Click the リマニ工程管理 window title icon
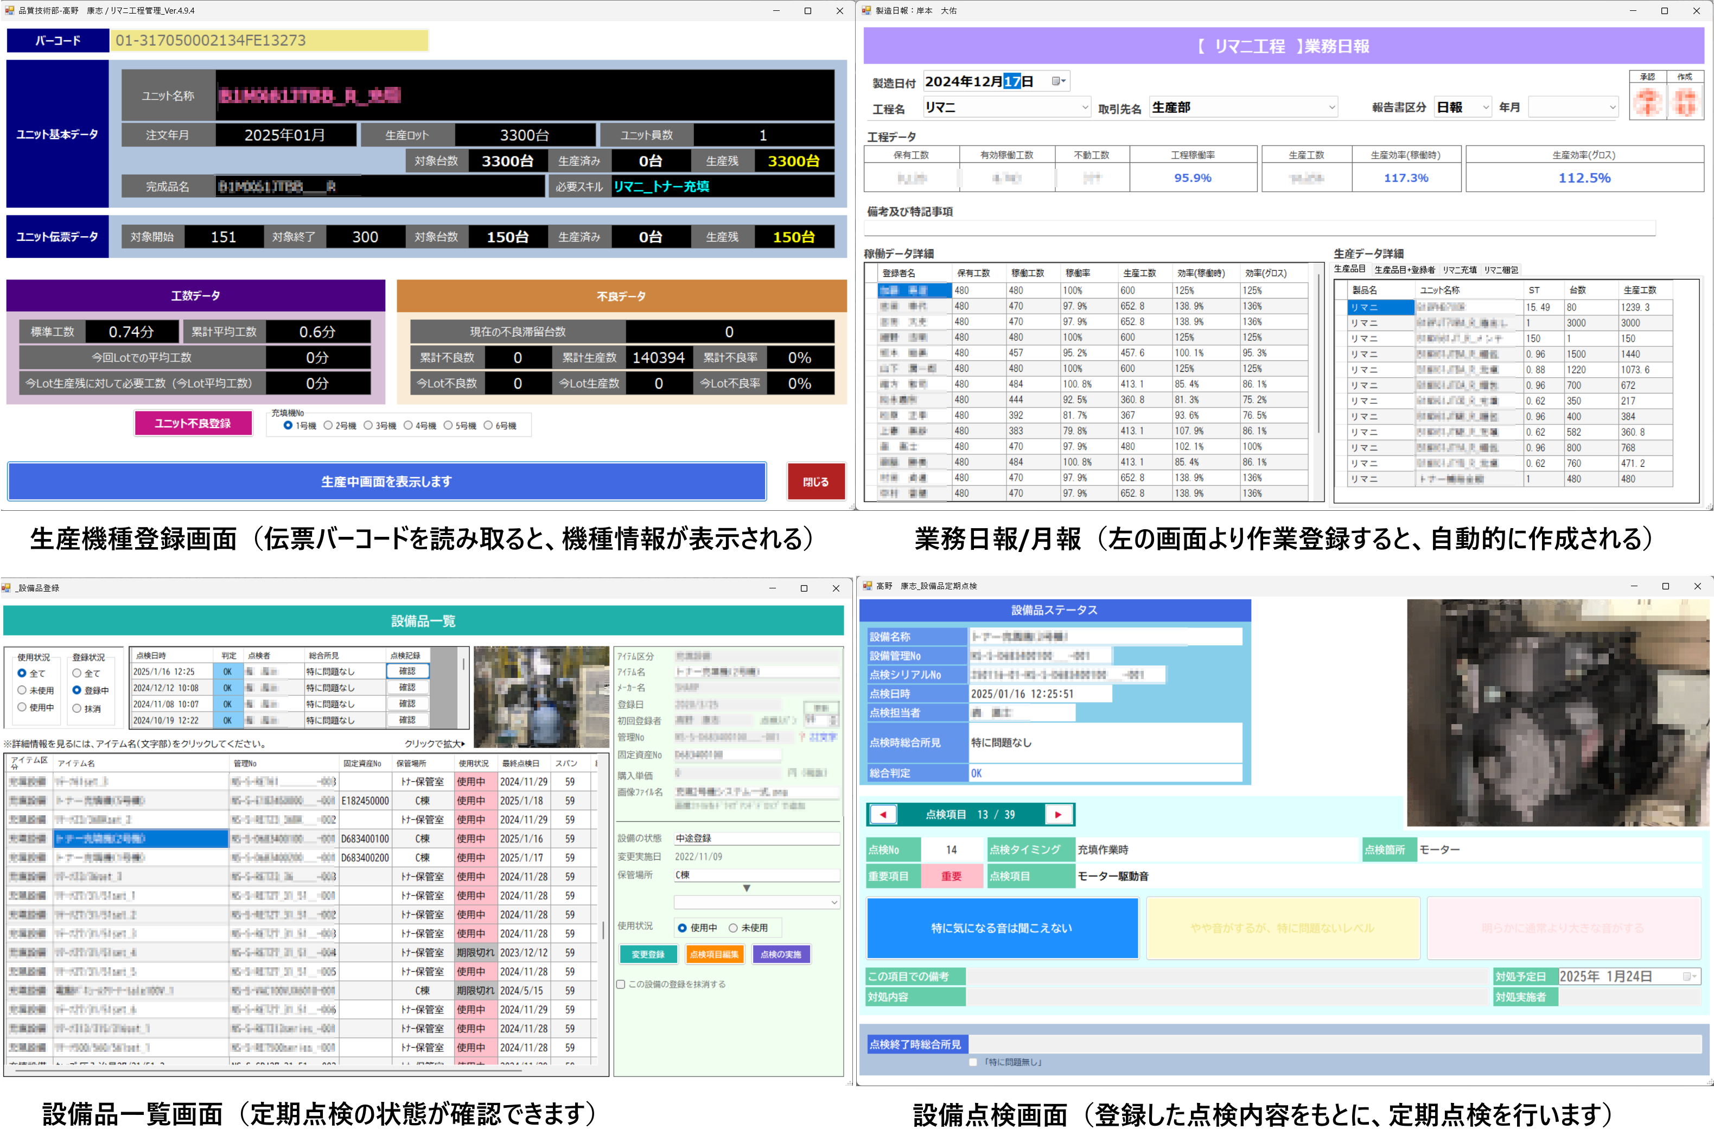The image size is (1714, 1148). point(10,10)
